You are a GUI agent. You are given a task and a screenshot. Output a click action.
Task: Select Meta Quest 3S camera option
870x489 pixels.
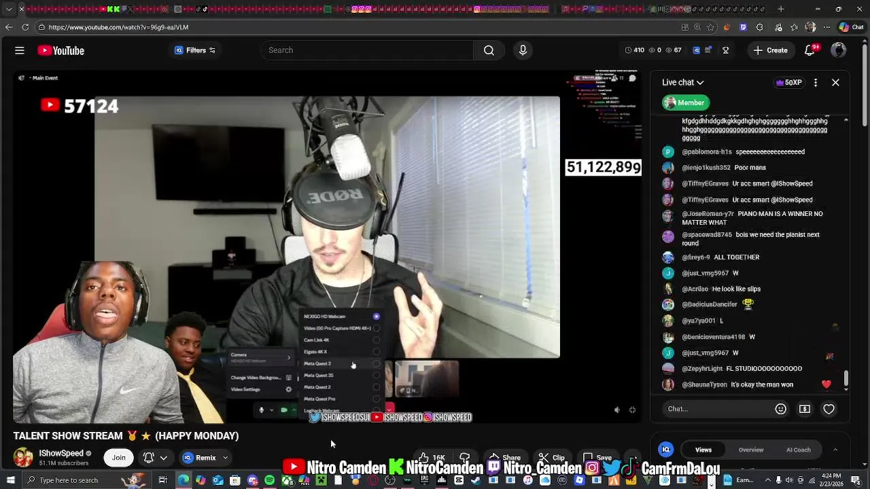click(341, 375)
